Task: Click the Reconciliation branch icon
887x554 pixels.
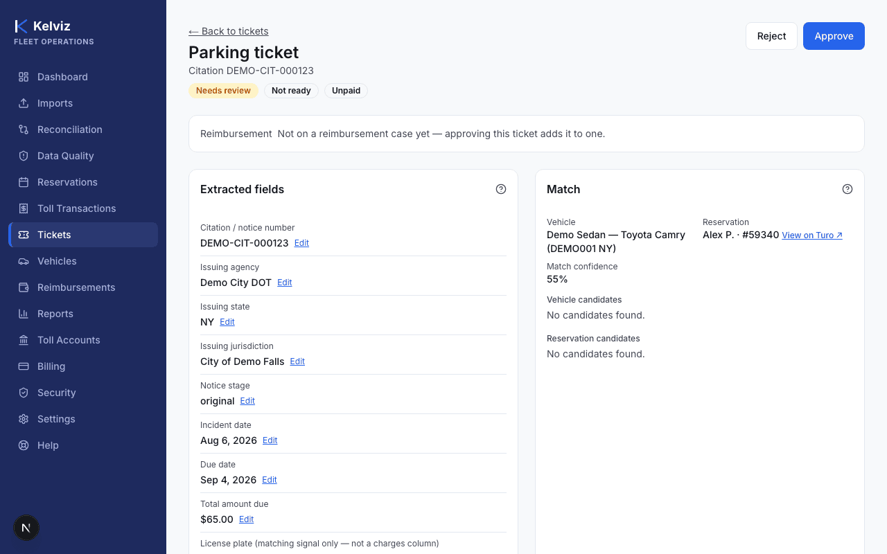Action: (x=24, y=129)
